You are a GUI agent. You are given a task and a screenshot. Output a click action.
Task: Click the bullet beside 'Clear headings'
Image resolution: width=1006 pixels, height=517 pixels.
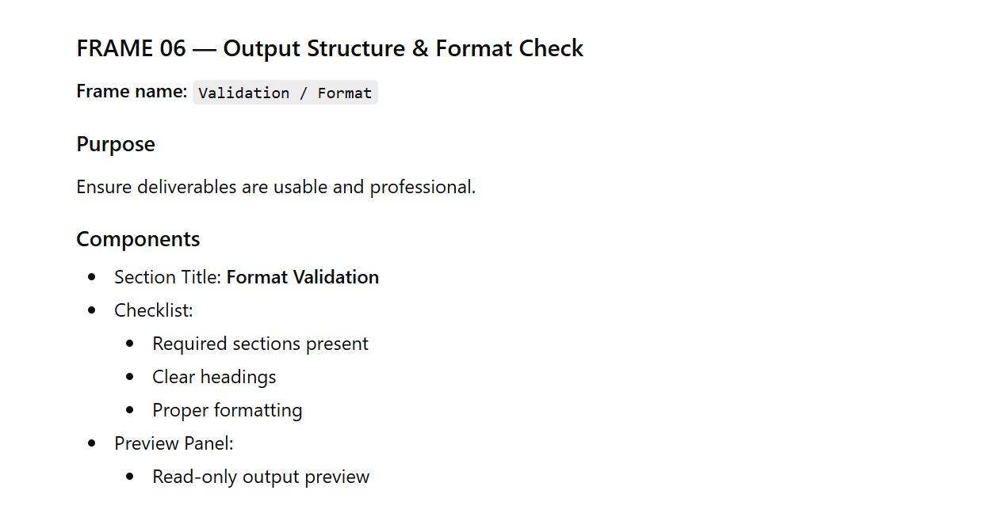point(131,377)
